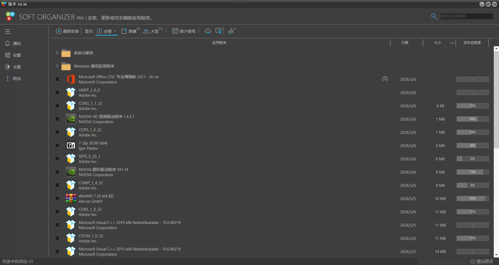Click the cloud download updates icon

click(208, 31)
